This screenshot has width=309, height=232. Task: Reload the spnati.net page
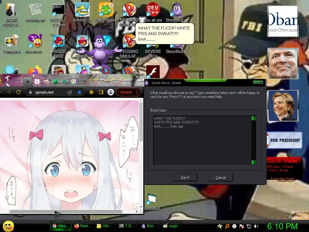(18, 92)
